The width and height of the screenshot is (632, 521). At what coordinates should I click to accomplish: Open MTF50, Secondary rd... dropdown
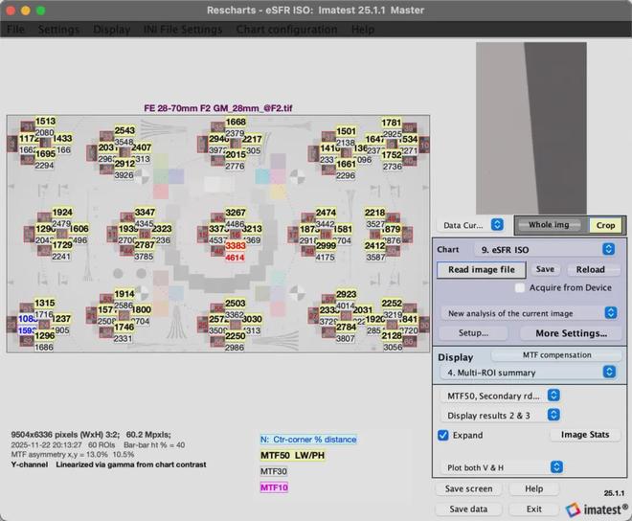(x=500, y=396)
